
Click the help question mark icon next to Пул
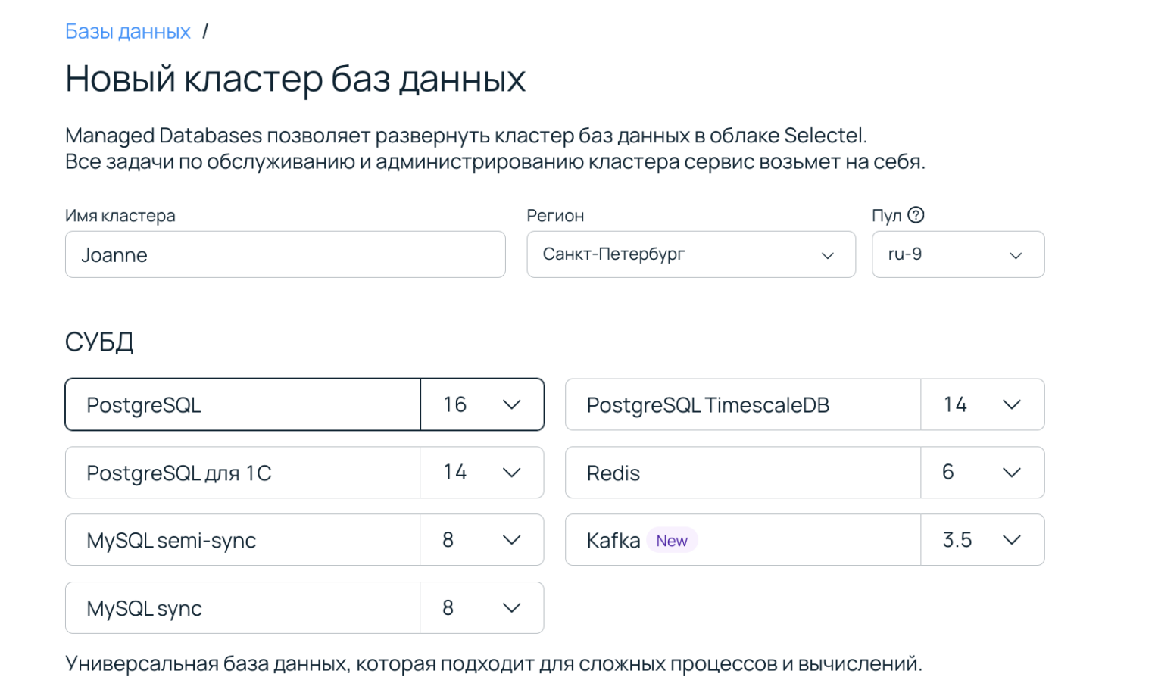coord(916,215)
